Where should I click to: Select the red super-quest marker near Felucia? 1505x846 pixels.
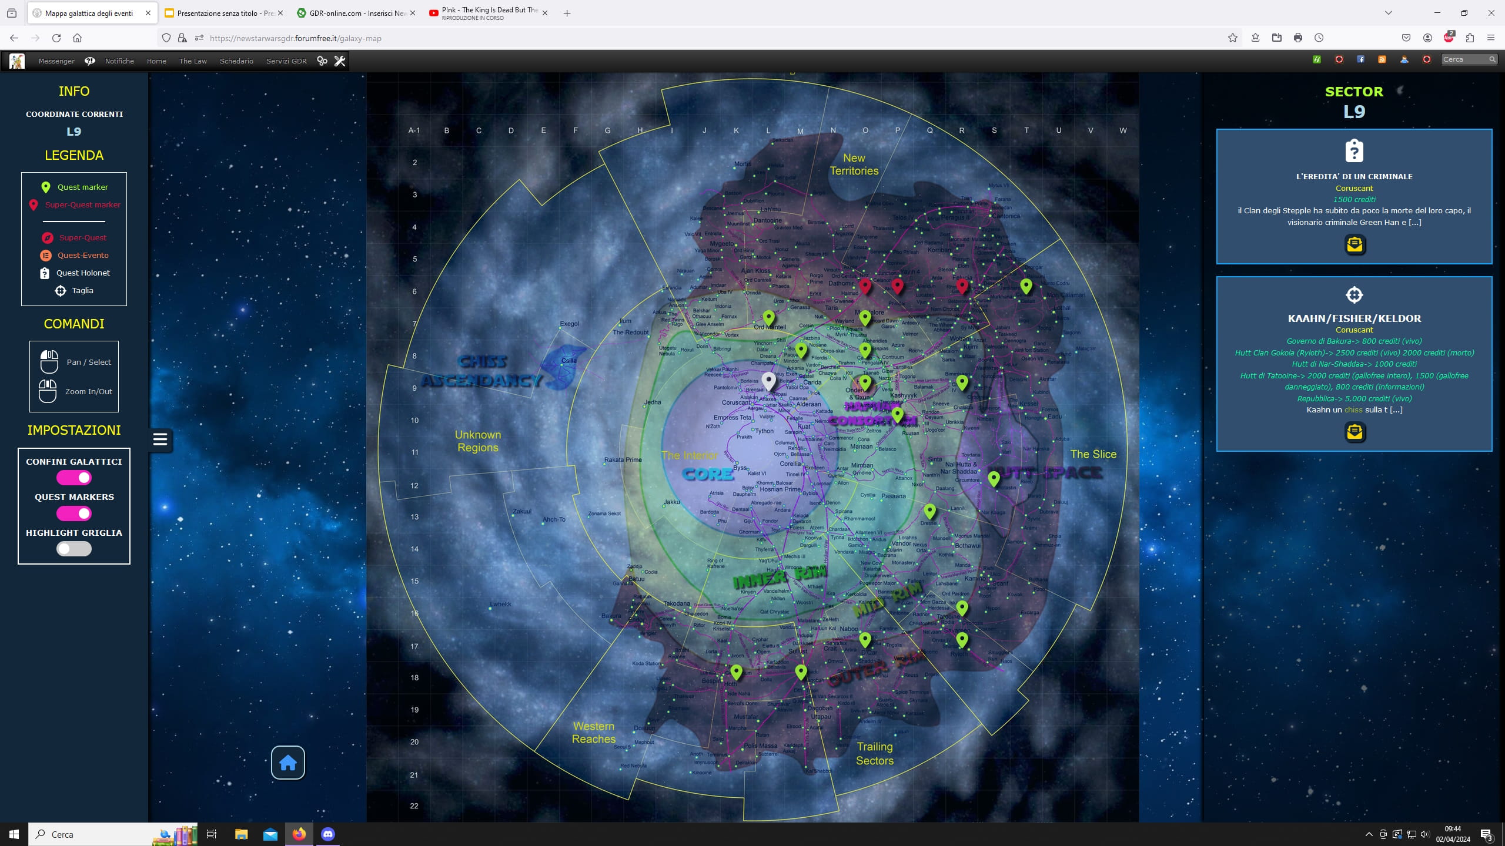pos(962,286)
